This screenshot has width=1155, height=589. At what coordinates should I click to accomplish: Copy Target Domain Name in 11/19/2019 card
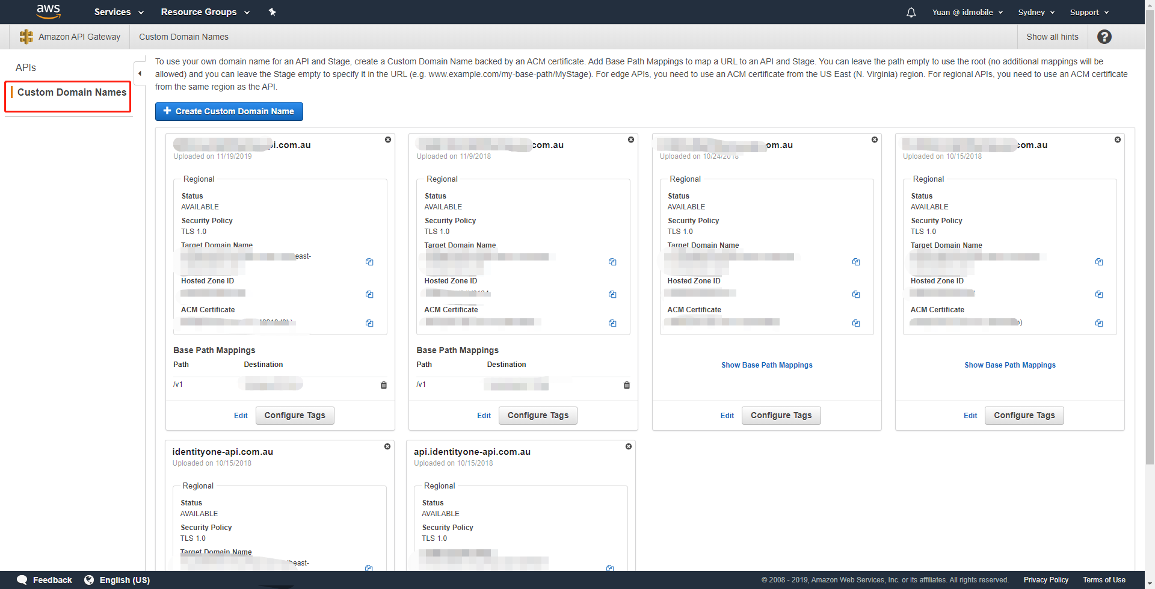[369, 262]
